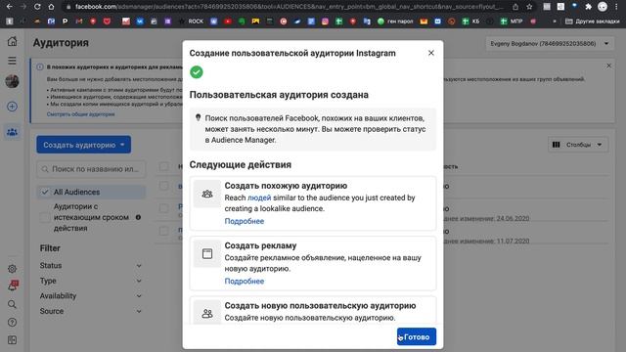Click share page icon in address bar

click(515, 7)
